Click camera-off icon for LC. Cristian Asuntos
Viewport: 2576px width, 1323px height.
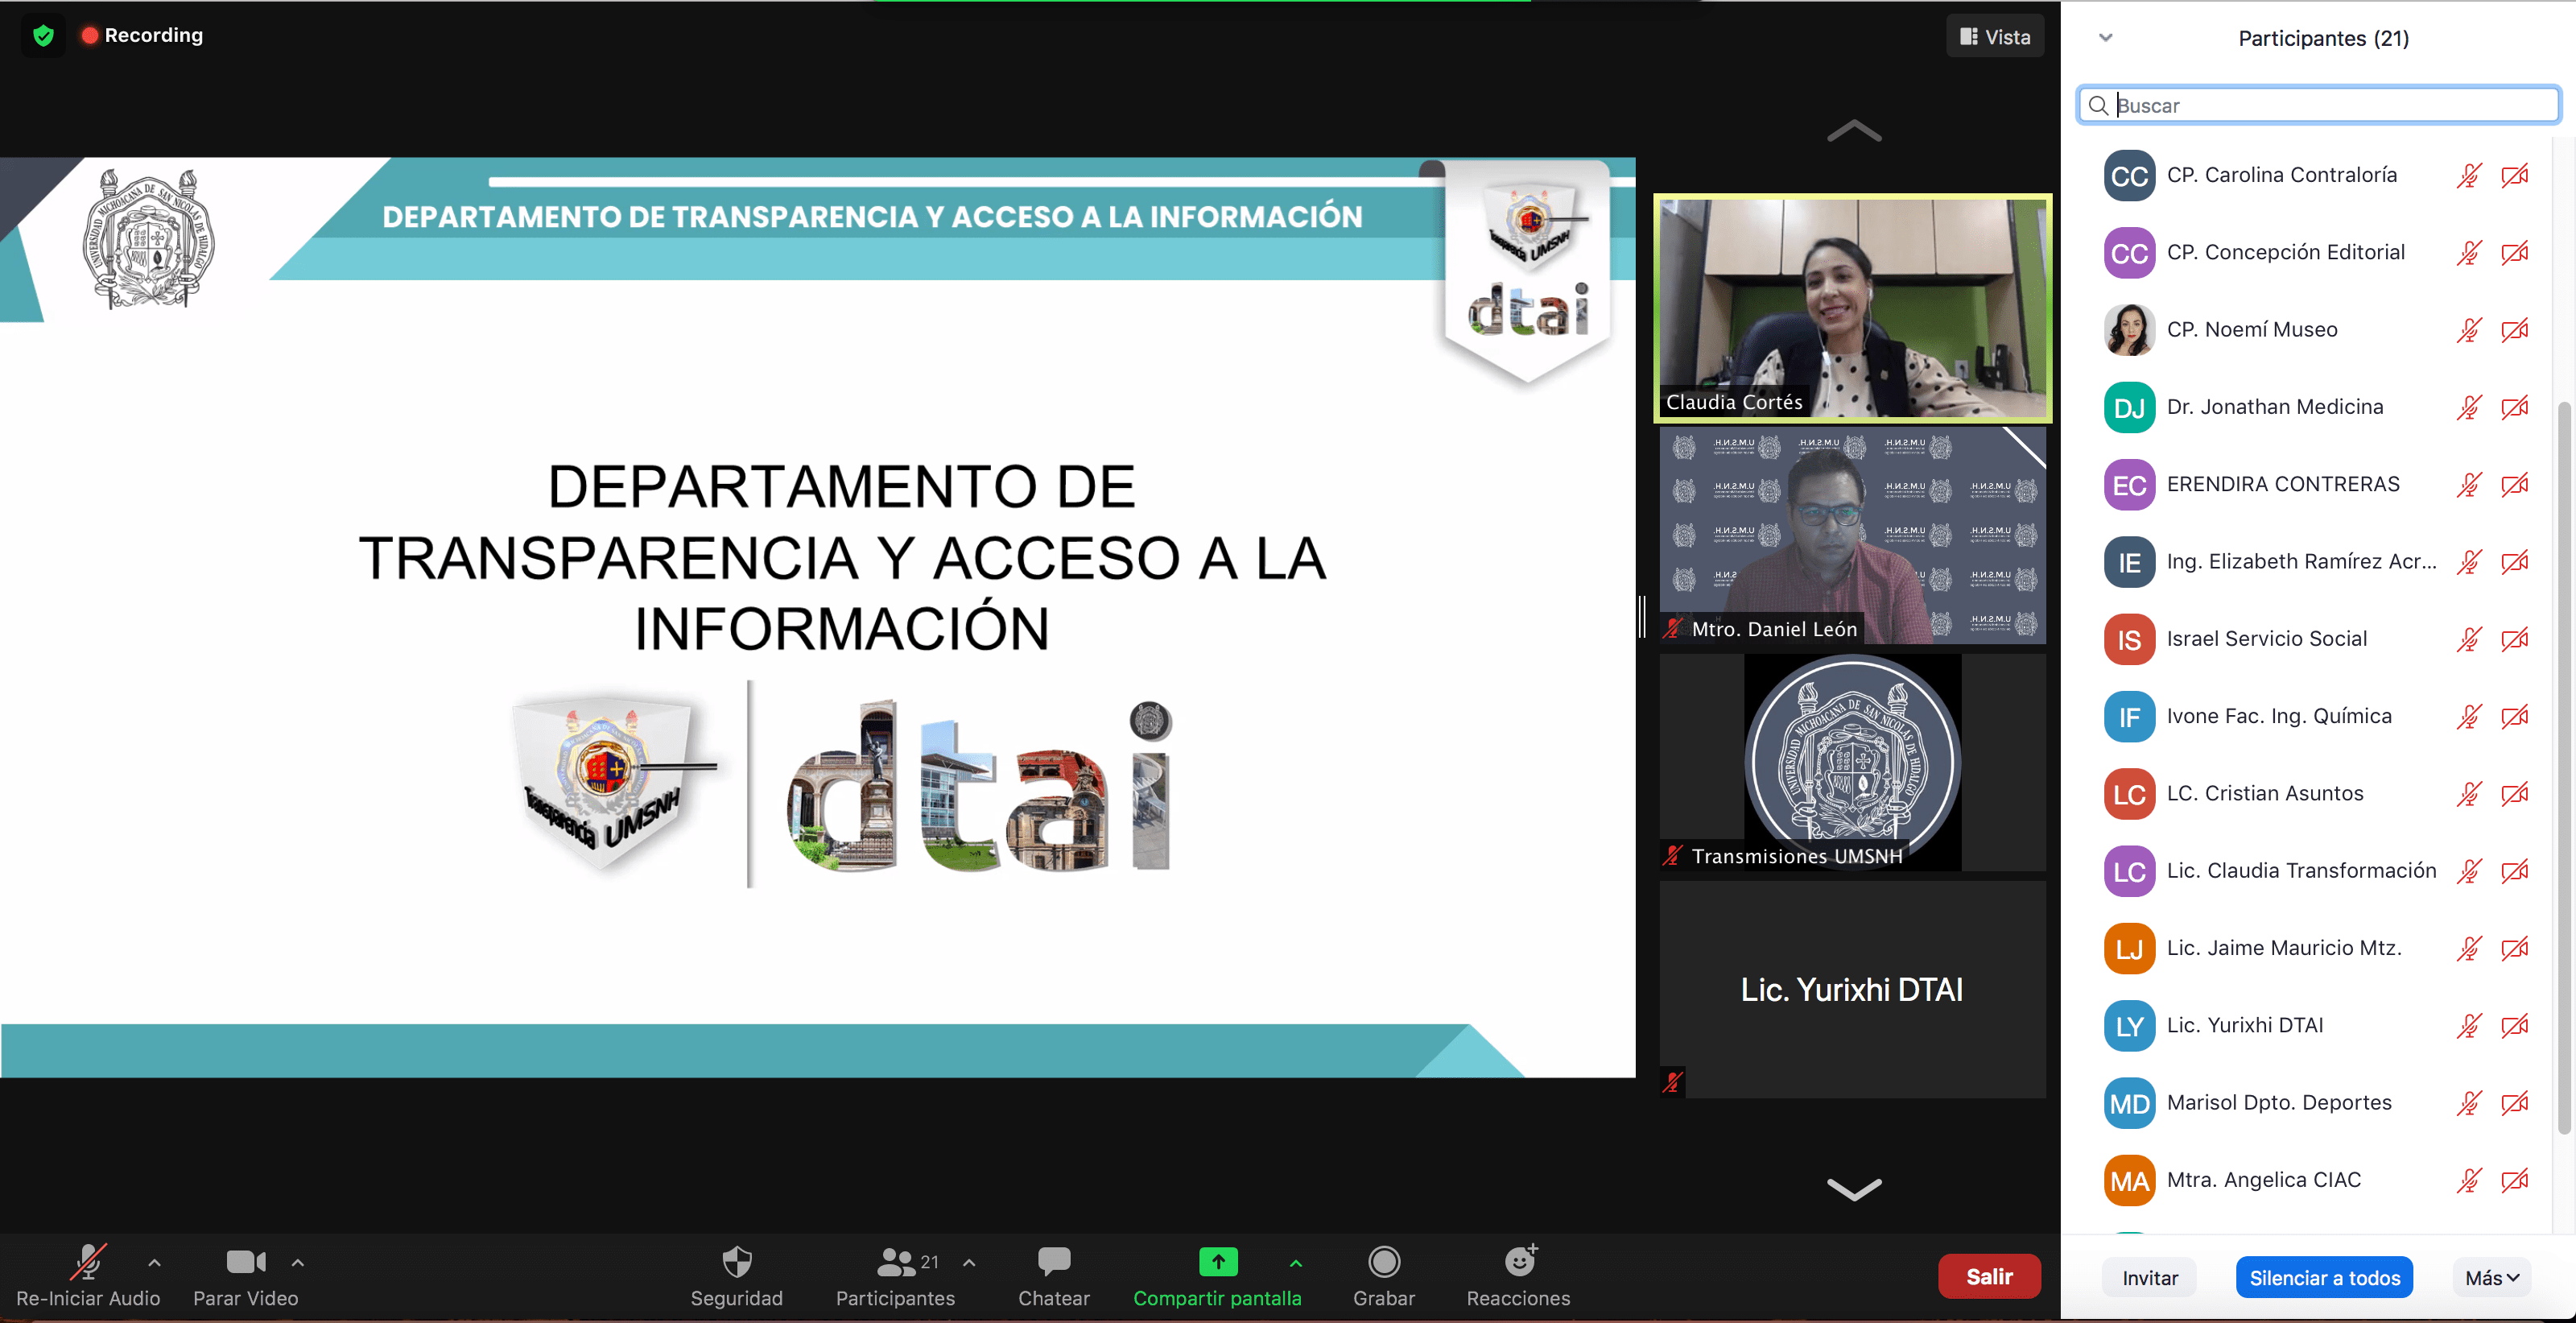2515,794
